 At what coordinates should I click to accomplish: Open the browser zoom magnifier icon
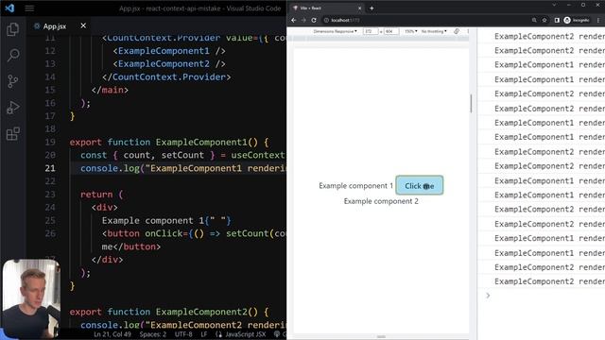pyautogui.click(x=534, y=20)
